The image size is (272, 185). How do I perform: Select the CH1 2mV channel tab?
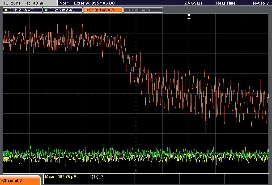(23, 10)
